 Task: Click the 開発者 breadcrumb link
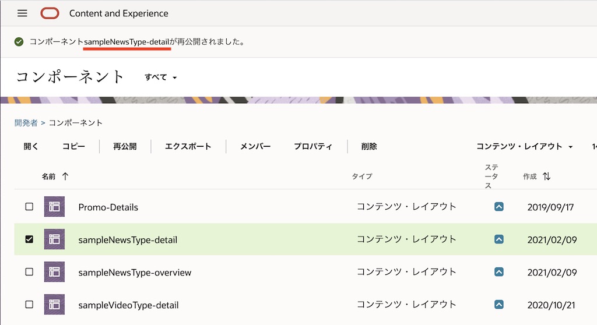(x=26, y=123)
